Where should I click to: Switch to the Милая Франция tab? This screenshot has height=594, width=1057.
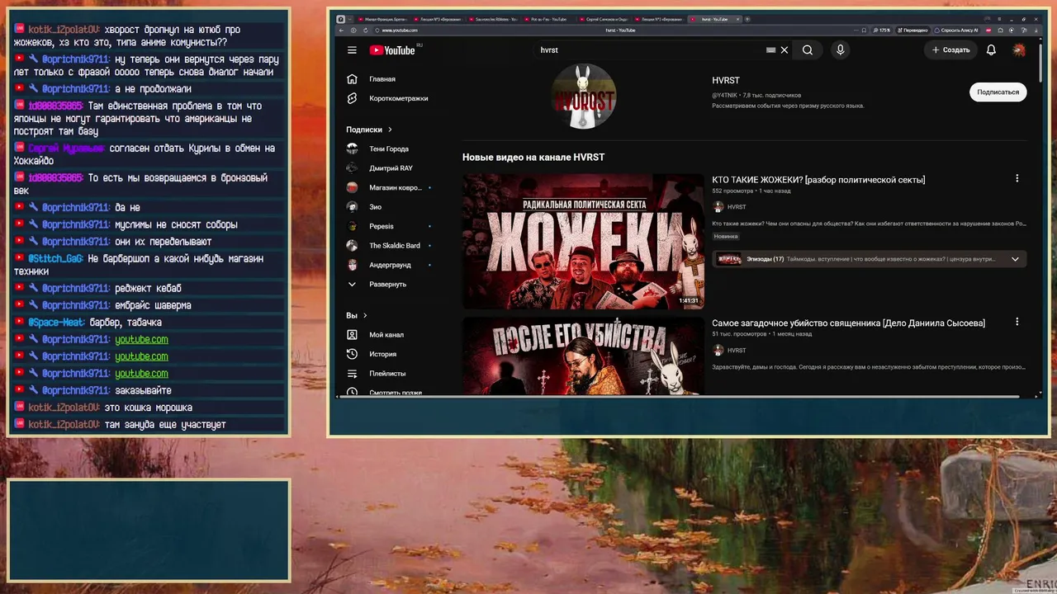384,19
